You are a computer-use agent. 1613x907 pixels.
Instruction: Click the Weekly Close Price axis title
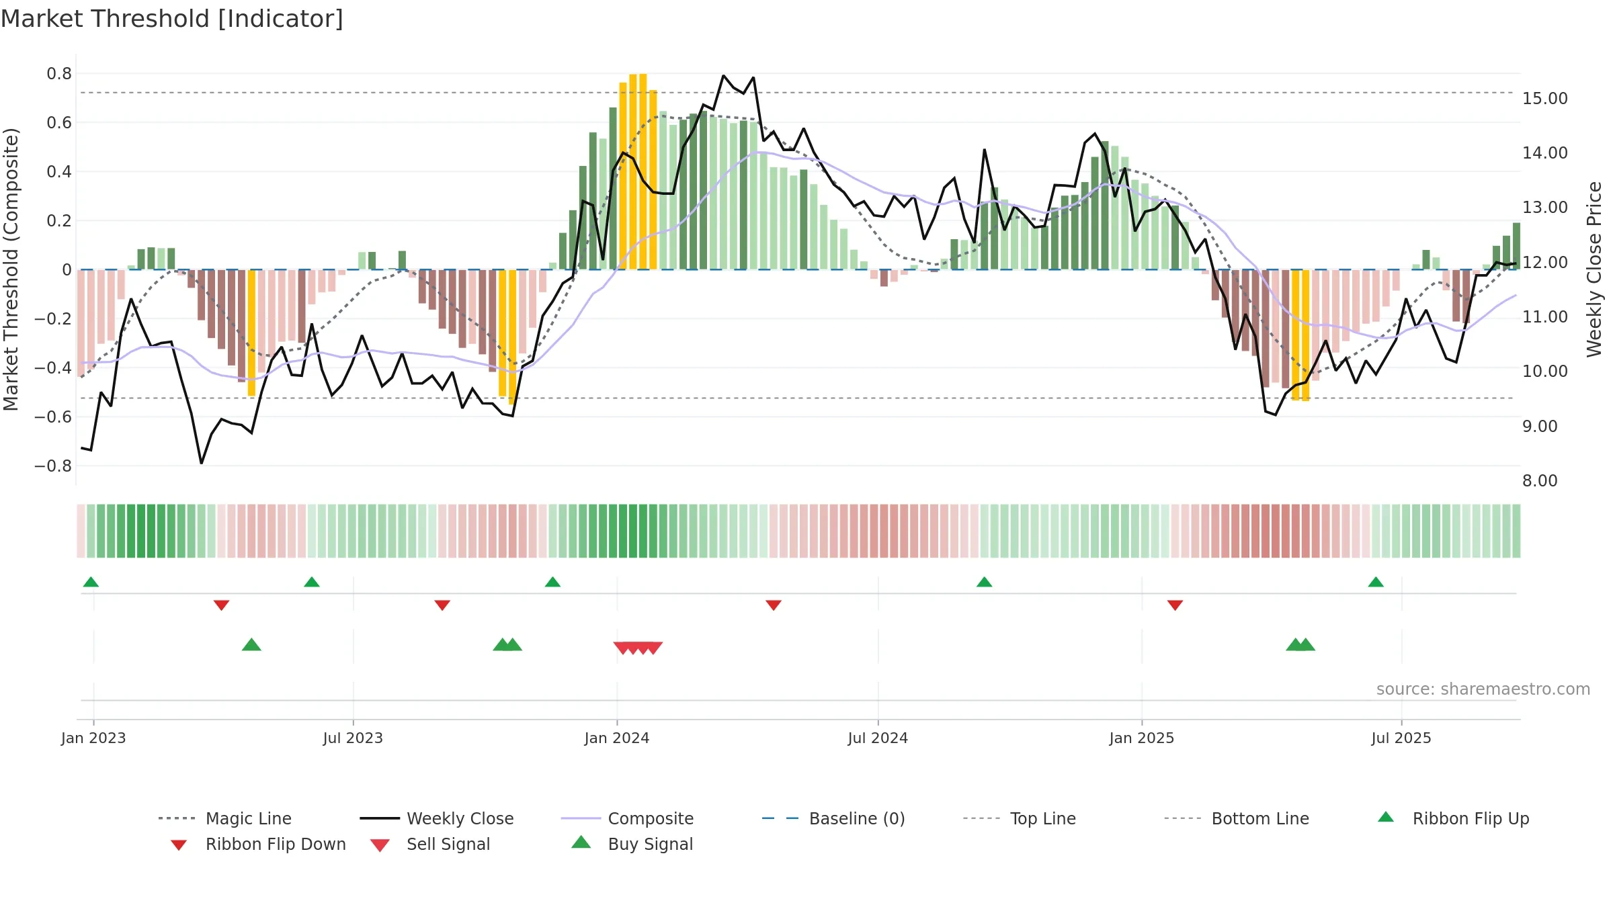pos(1594,269)
